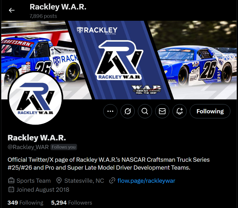The height and width of the screenshot is (208, 238).
Task: Click the Rackley W.A.R. title in the top header
Action: (58, 7)
